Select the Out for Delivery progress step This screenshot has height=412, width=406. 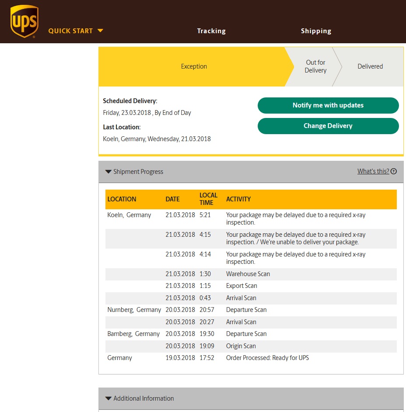pos(315,66)
